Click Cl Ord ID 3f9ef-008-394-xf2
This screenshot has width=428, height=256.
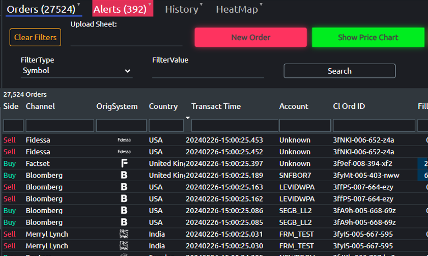tap(362, 163)
